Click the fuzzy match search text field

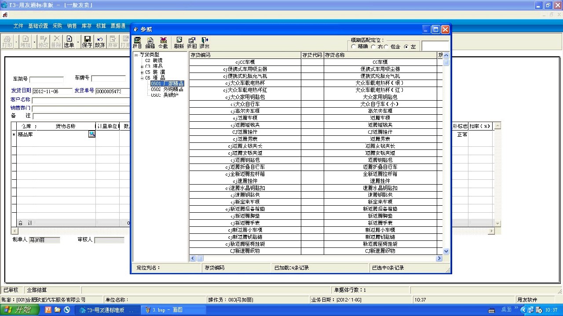(435, 46)
